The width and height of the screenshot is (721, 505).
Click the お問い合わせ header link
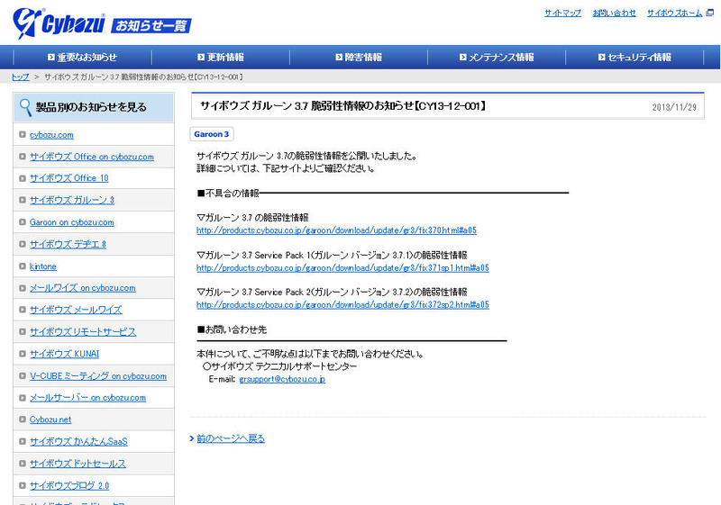[614, 14]
